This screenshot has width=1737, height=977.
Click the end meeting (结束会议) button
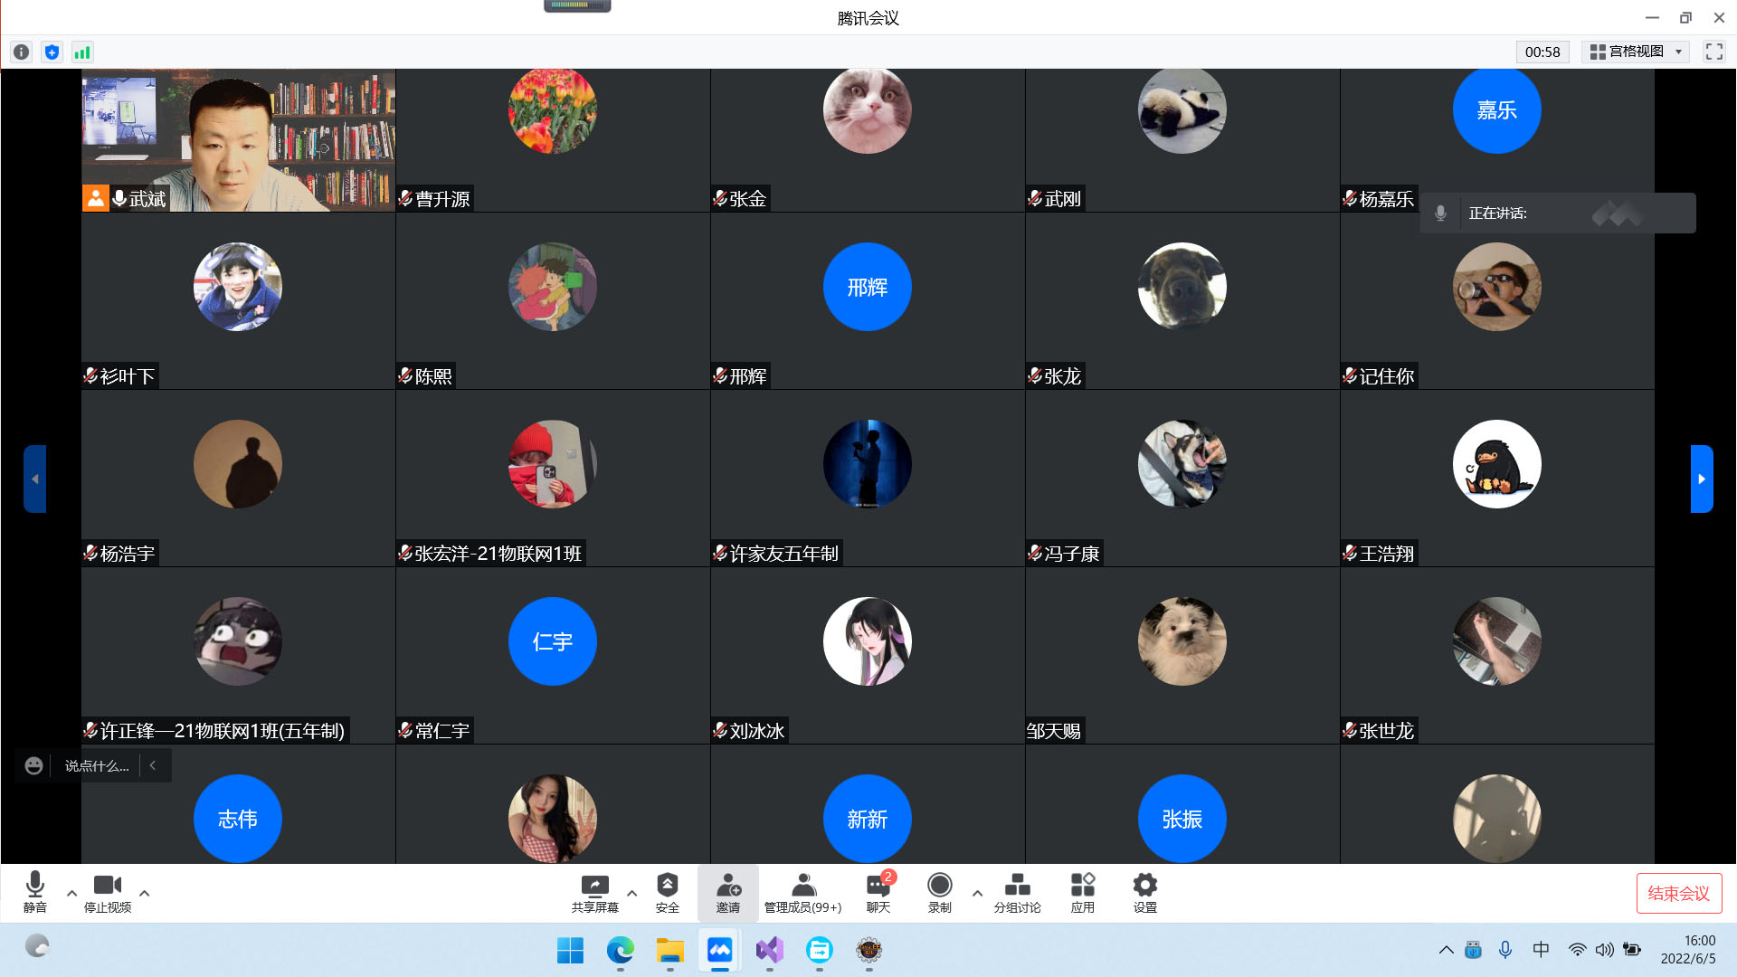[1678, 893]
